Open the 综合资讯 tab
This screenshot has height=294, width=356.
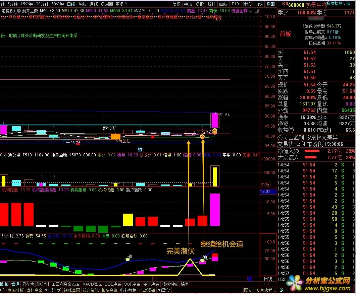(91, 290)
